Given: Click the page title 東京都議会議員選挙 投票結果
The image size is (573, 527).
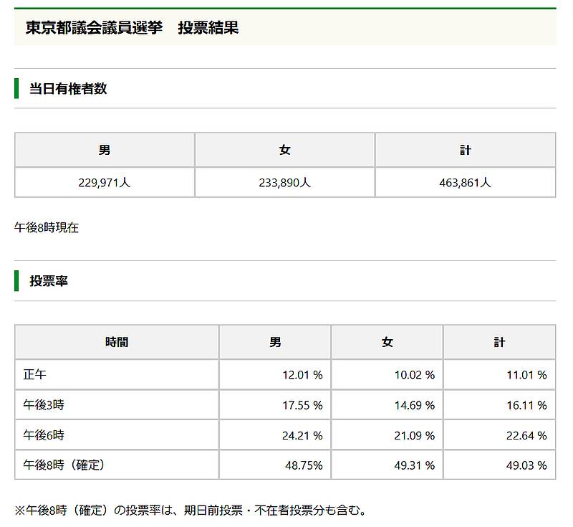Looking at the screenshot, I should pyautogui.click(x=132, y=28).
